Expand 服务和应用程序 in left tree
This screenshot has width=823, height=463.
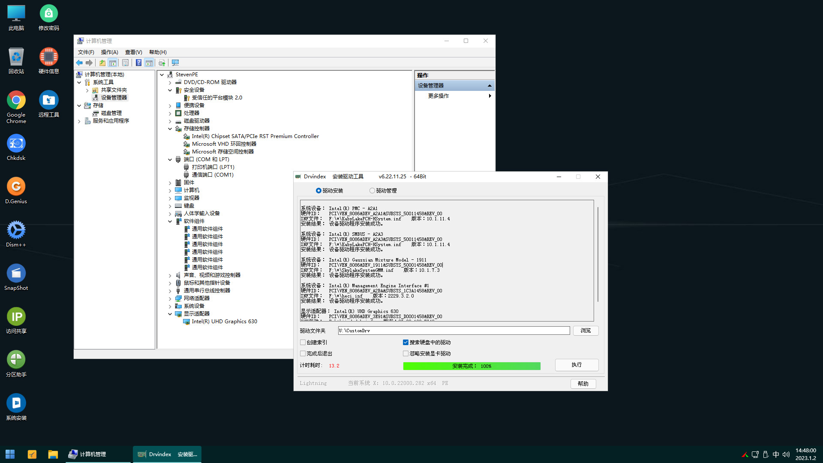[x=79, y=121]
